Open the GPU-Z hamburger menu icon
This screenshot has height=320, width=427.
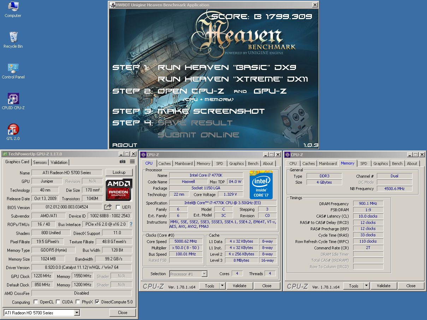(x=132, y=161)
